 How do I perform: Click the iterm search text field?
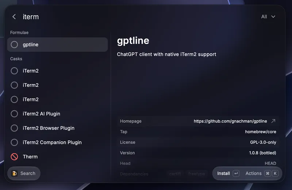tap(31, 17)
